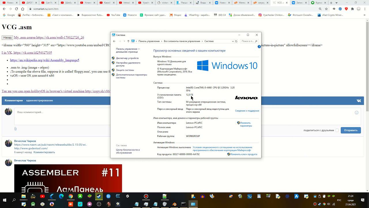The height and width of the screenshot is (208, 369).
Task: Click Изменить параметры link
Action: point(246,124)
